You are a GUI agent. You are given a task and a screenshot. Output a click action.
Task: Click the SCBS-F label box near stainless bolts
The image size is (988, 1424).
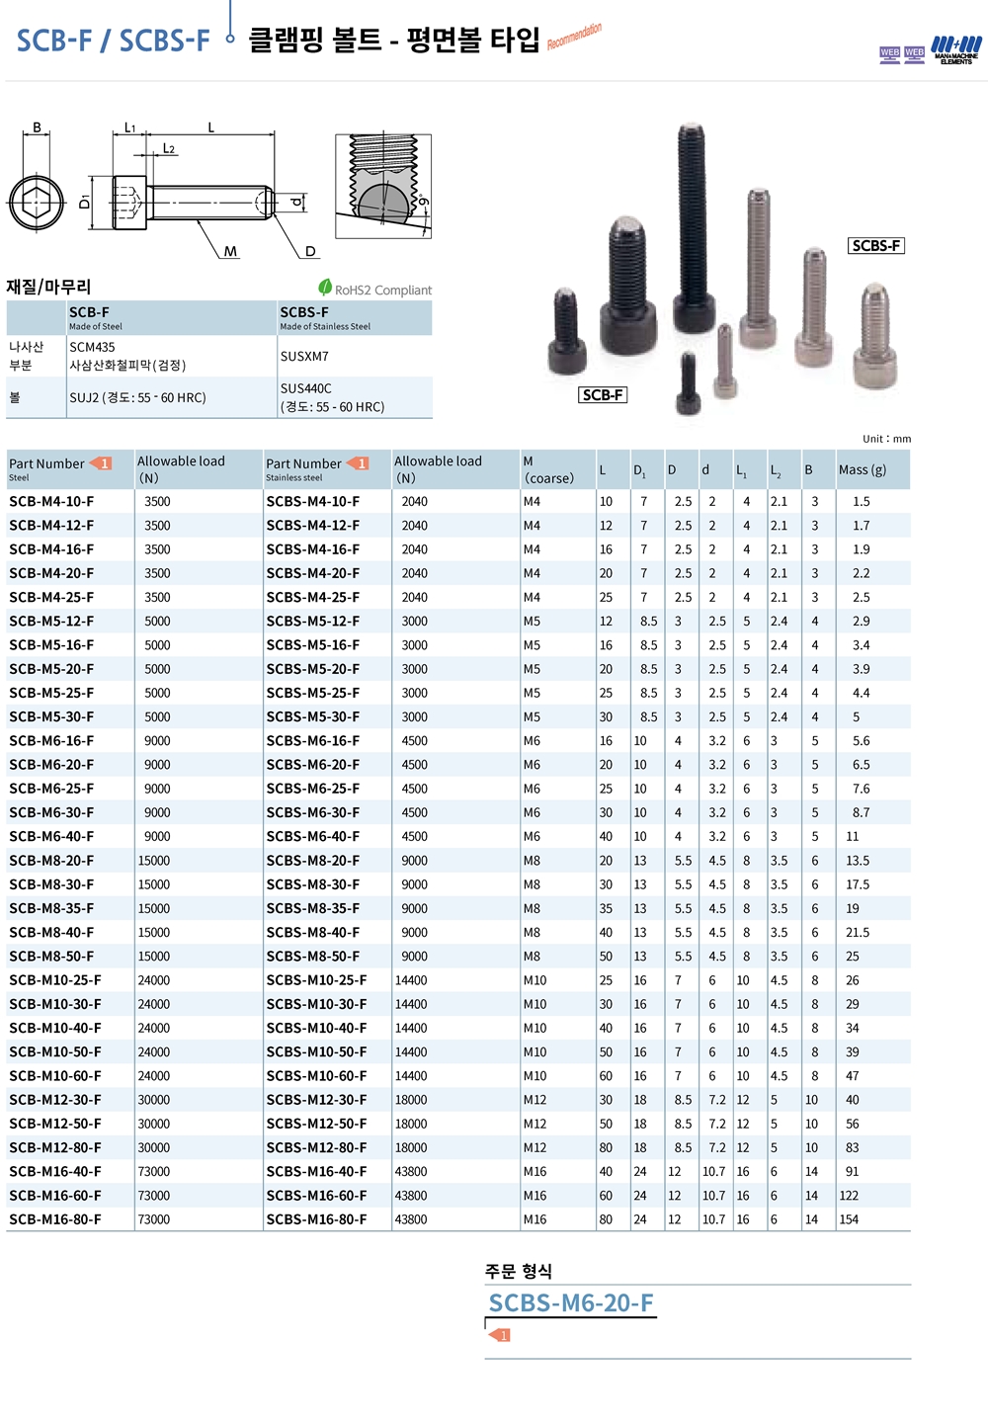[x=876, y=246]
